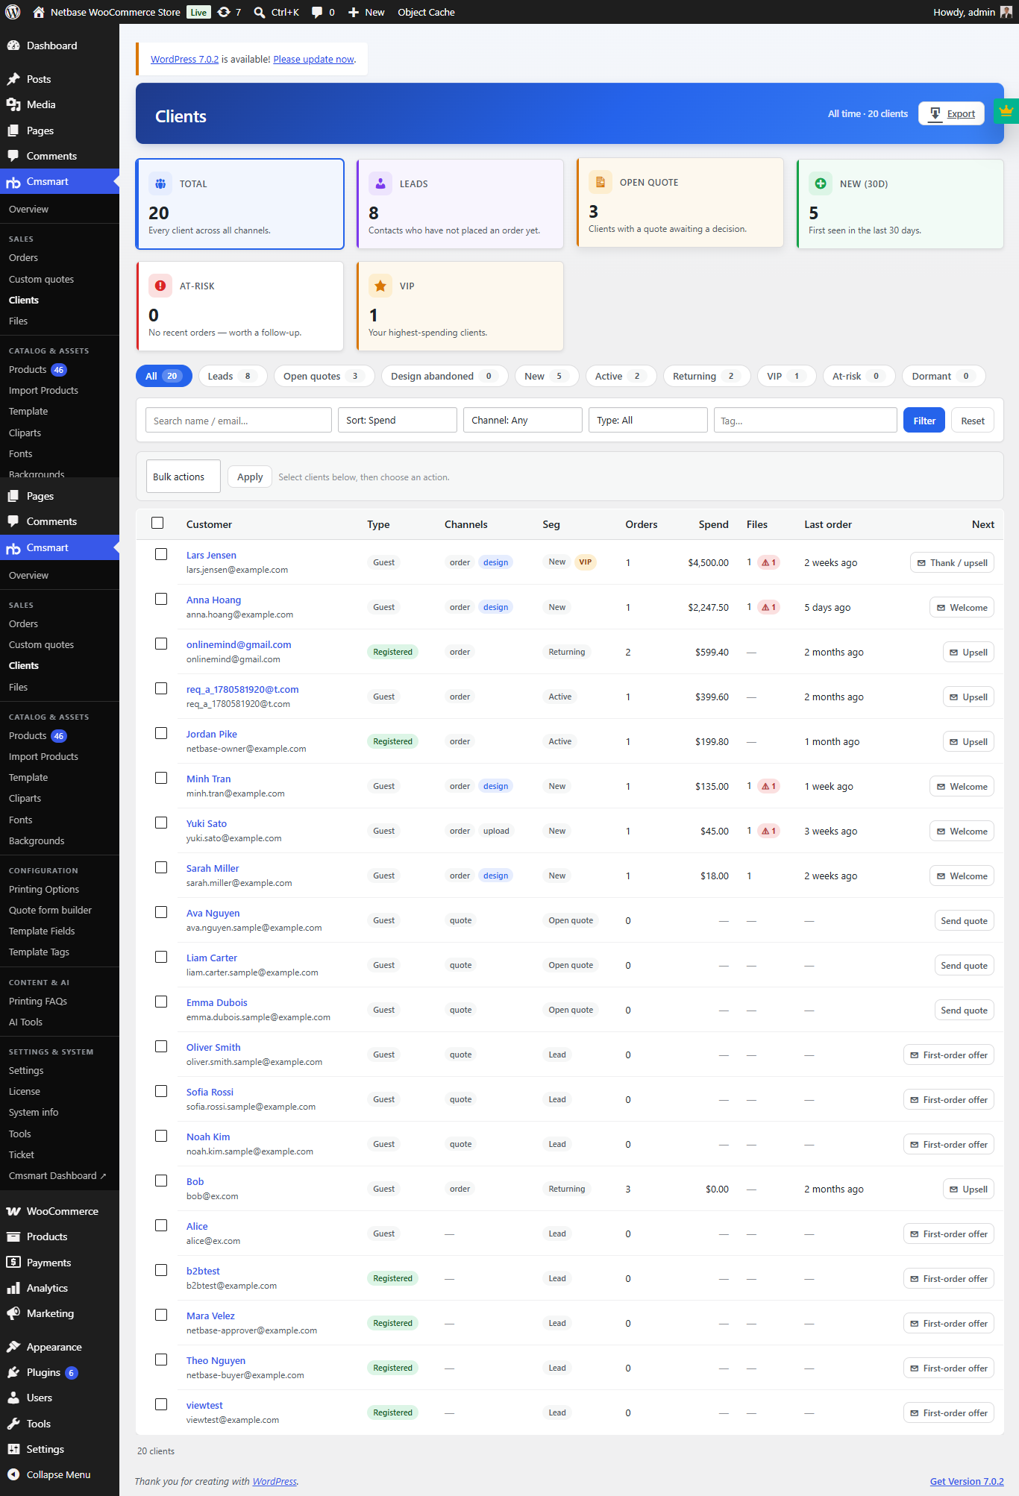
Task: Click the New (30D) green plus icon
Action: (821, 183)
